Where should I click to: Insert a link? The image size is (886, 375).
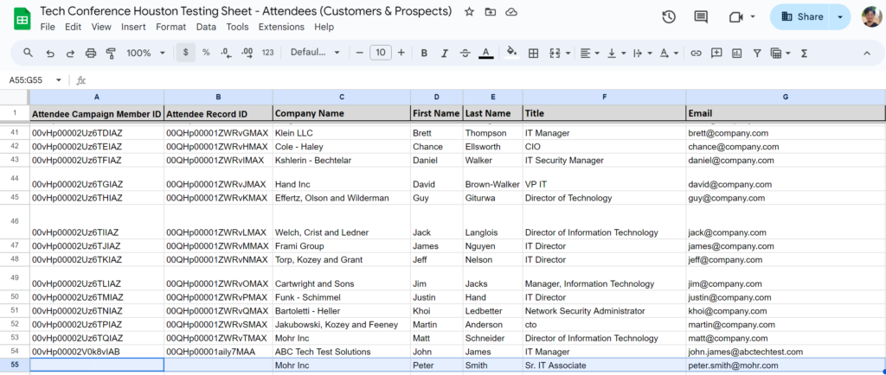pyautogui.click(x=697, y=53)
